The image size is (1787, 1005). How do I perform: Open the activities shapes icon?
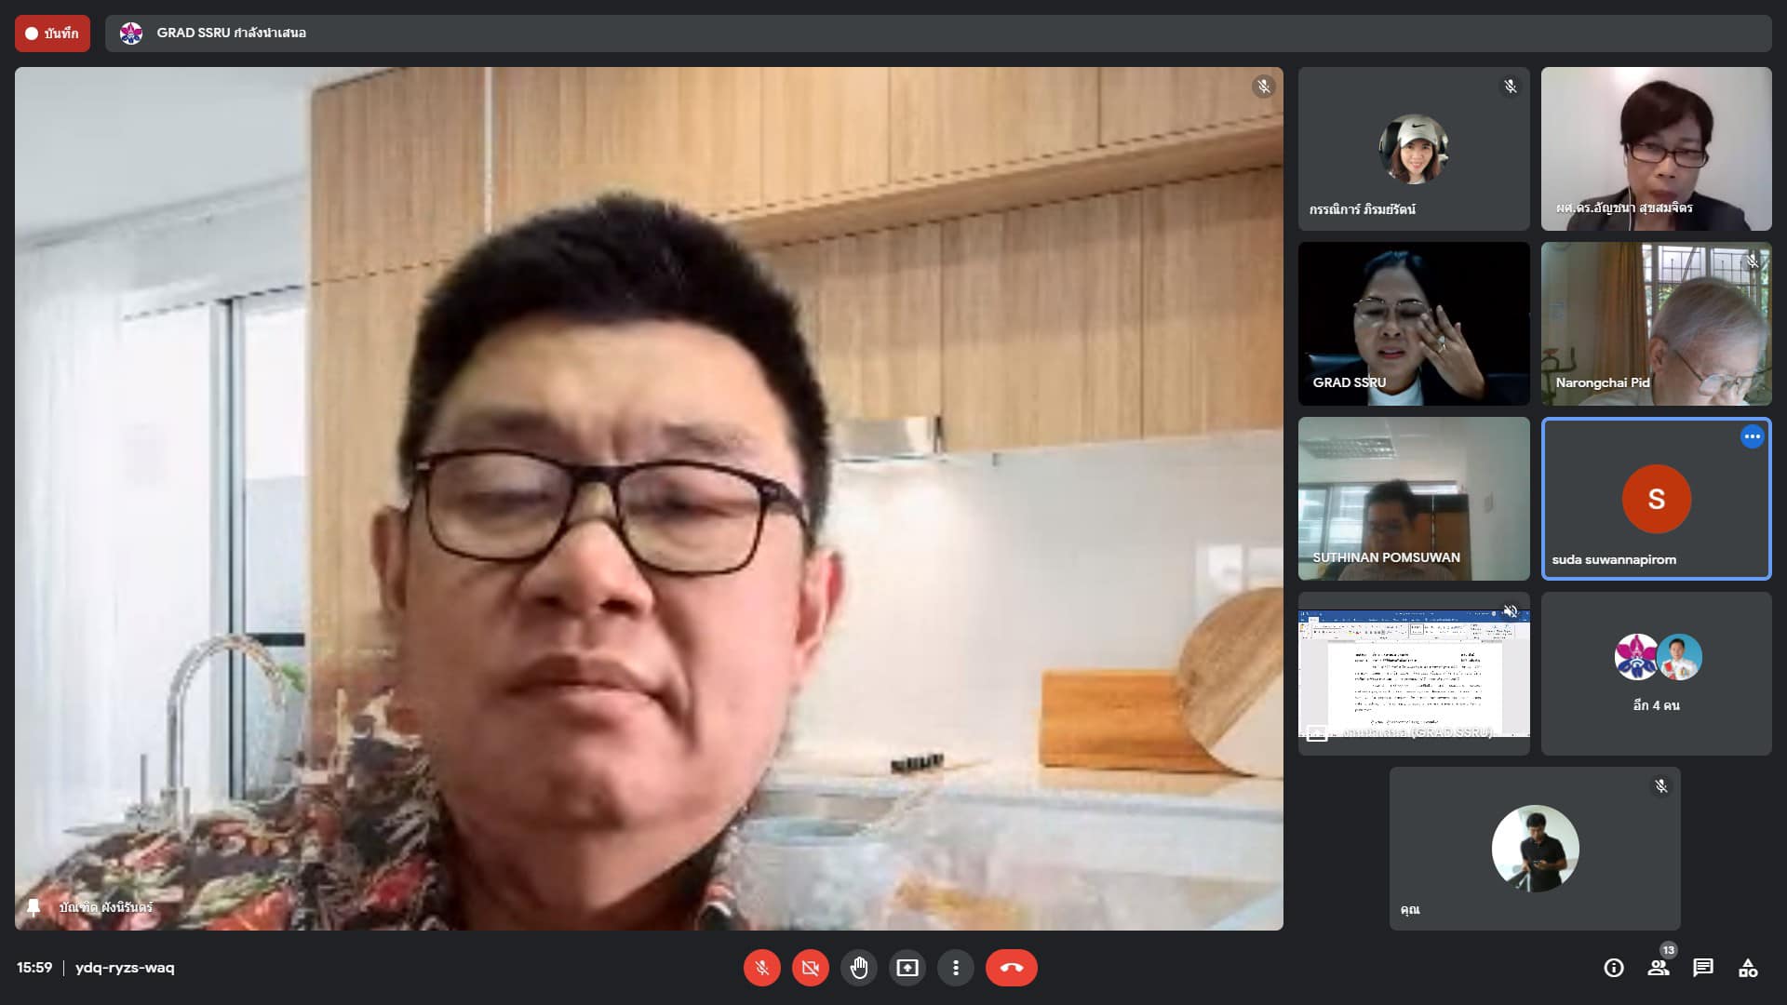1747,968
